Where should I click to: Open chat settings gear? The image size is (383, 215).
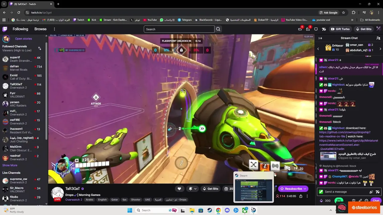(367, 201)
